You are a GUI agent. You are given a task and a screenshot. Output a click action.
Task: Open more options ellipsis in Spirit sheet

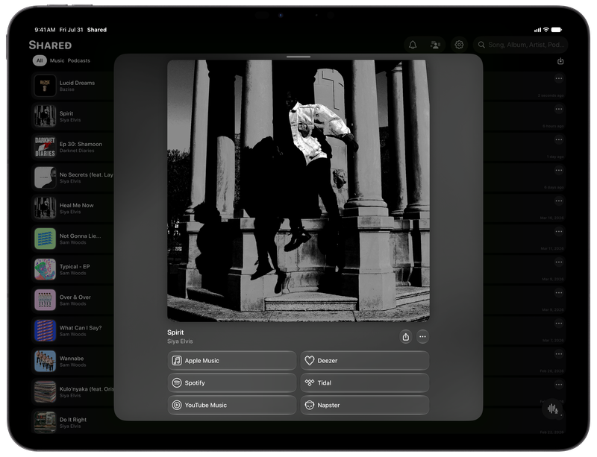422,337
